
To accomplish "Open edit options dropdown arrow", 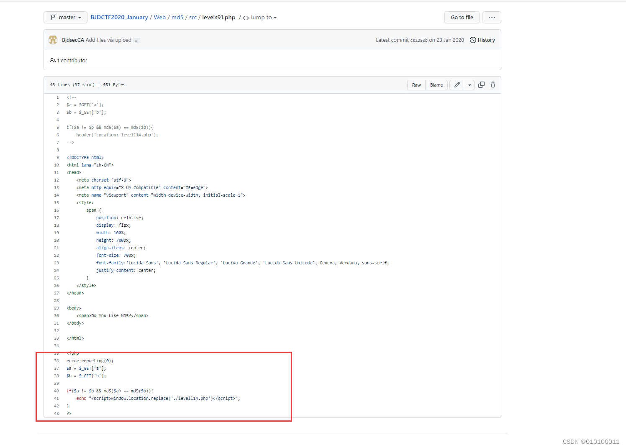I will (x=469, y=85).
